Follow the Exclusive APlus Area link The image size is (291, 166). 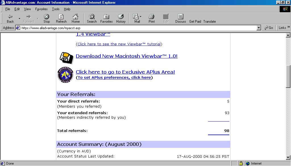pos(125,72)
